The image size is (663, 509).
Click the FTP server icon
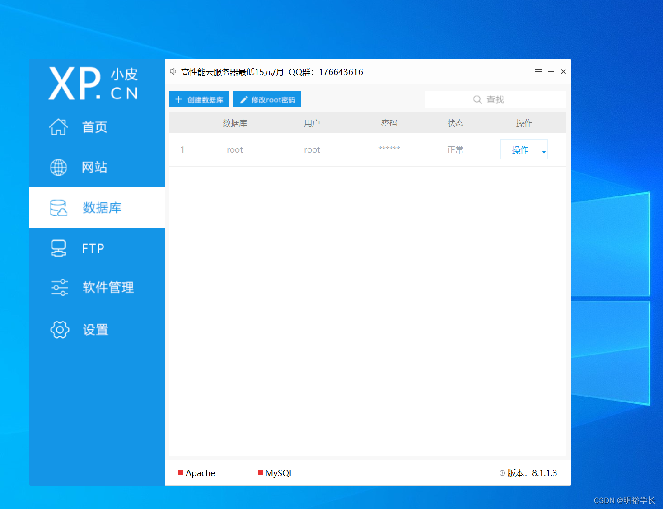(59, 248)
